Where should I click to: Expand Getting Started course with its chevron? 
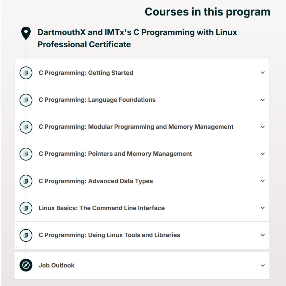point(263,73)
